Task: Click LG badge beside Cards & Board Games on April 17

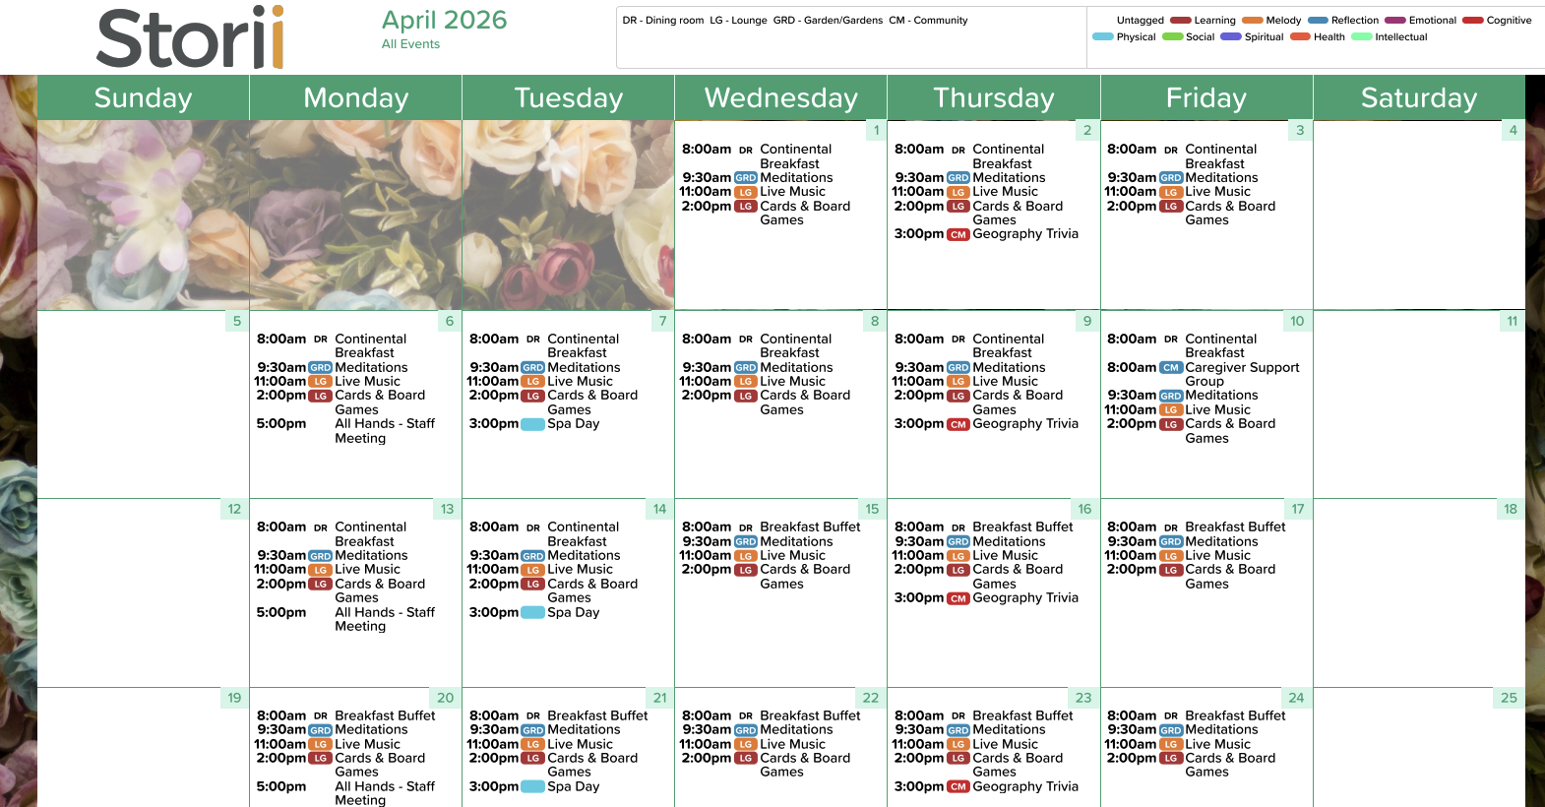Action: tap(1171, 571)
